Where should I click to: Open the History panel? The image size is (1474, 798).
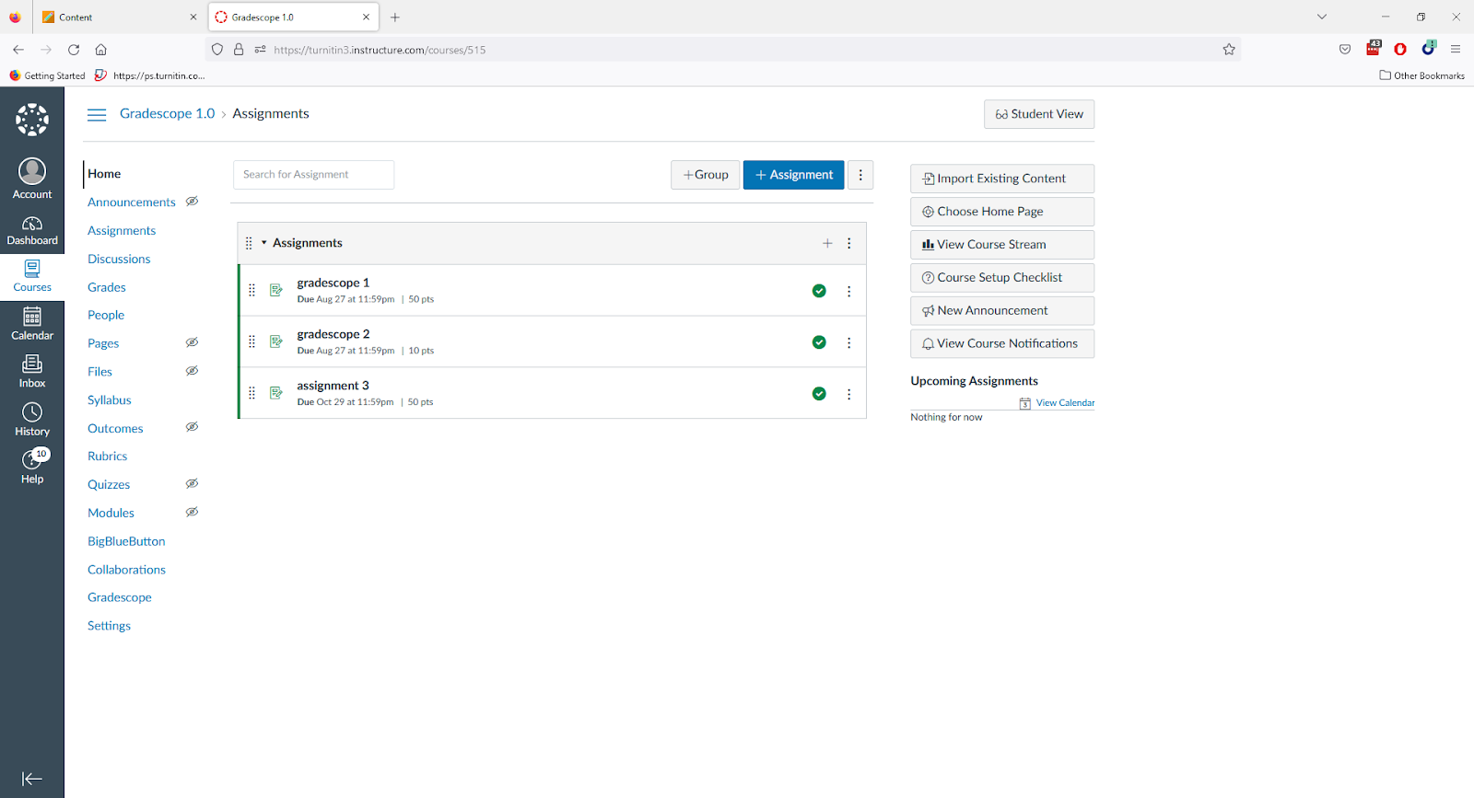point(32,420)
